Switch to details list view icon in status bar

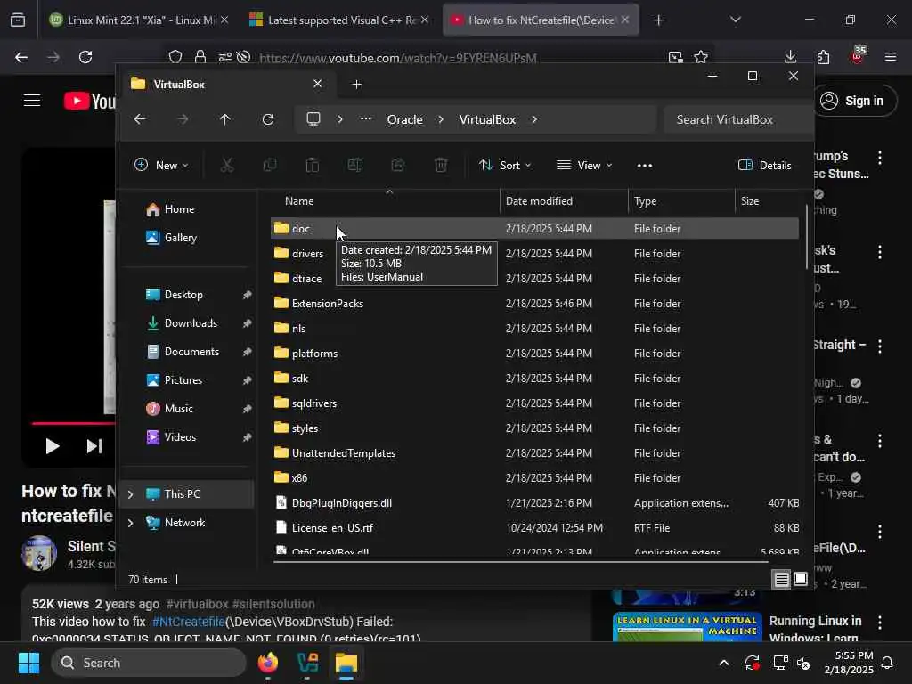[x=781, y=579]
